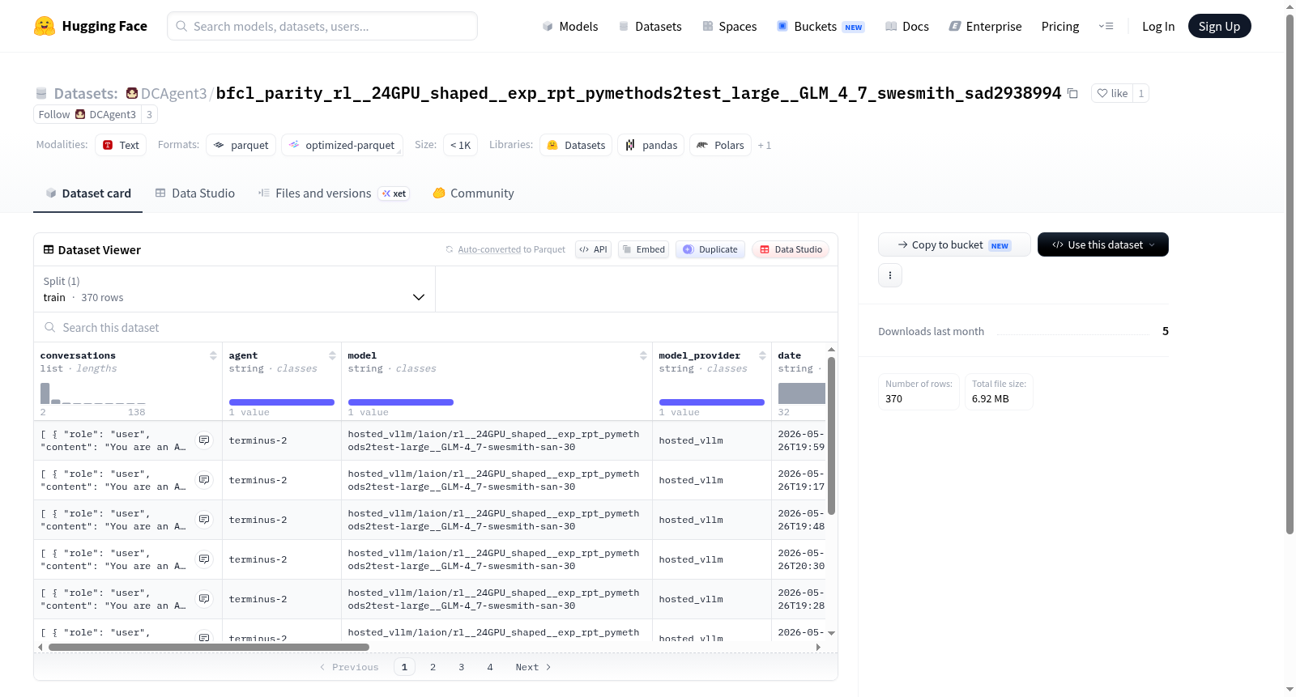Click the table vertical scrollbar

(831, 436)
